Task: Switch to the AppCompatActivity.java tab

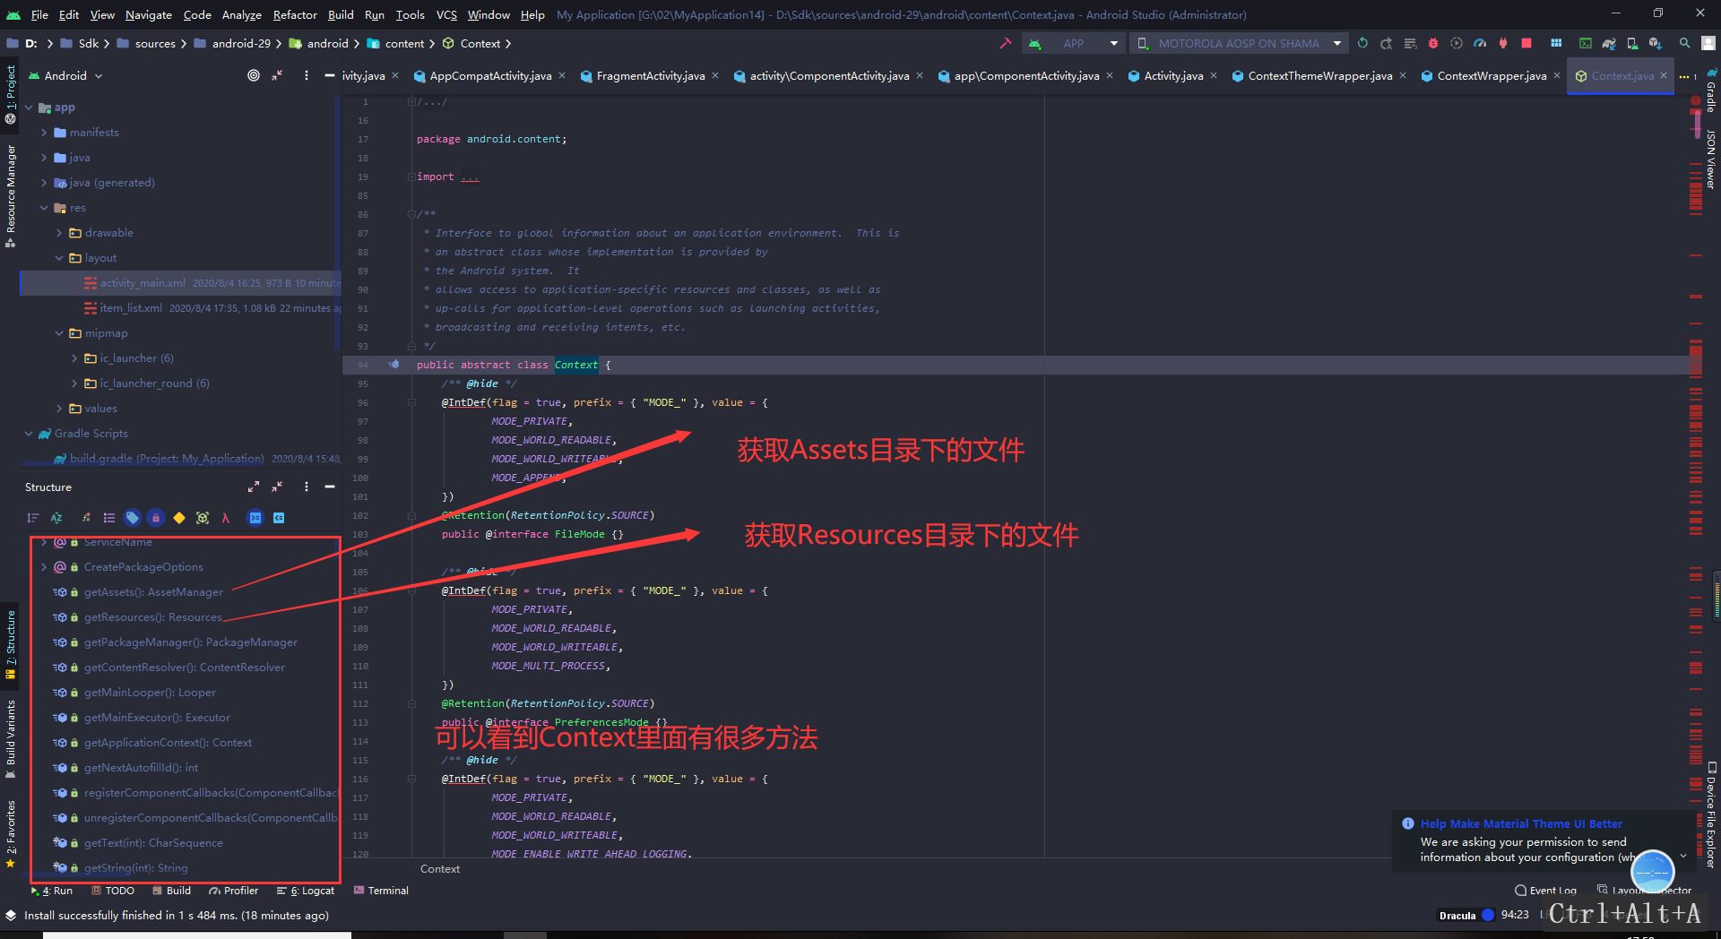Action: pyautogui.click(x=490, y=75)
